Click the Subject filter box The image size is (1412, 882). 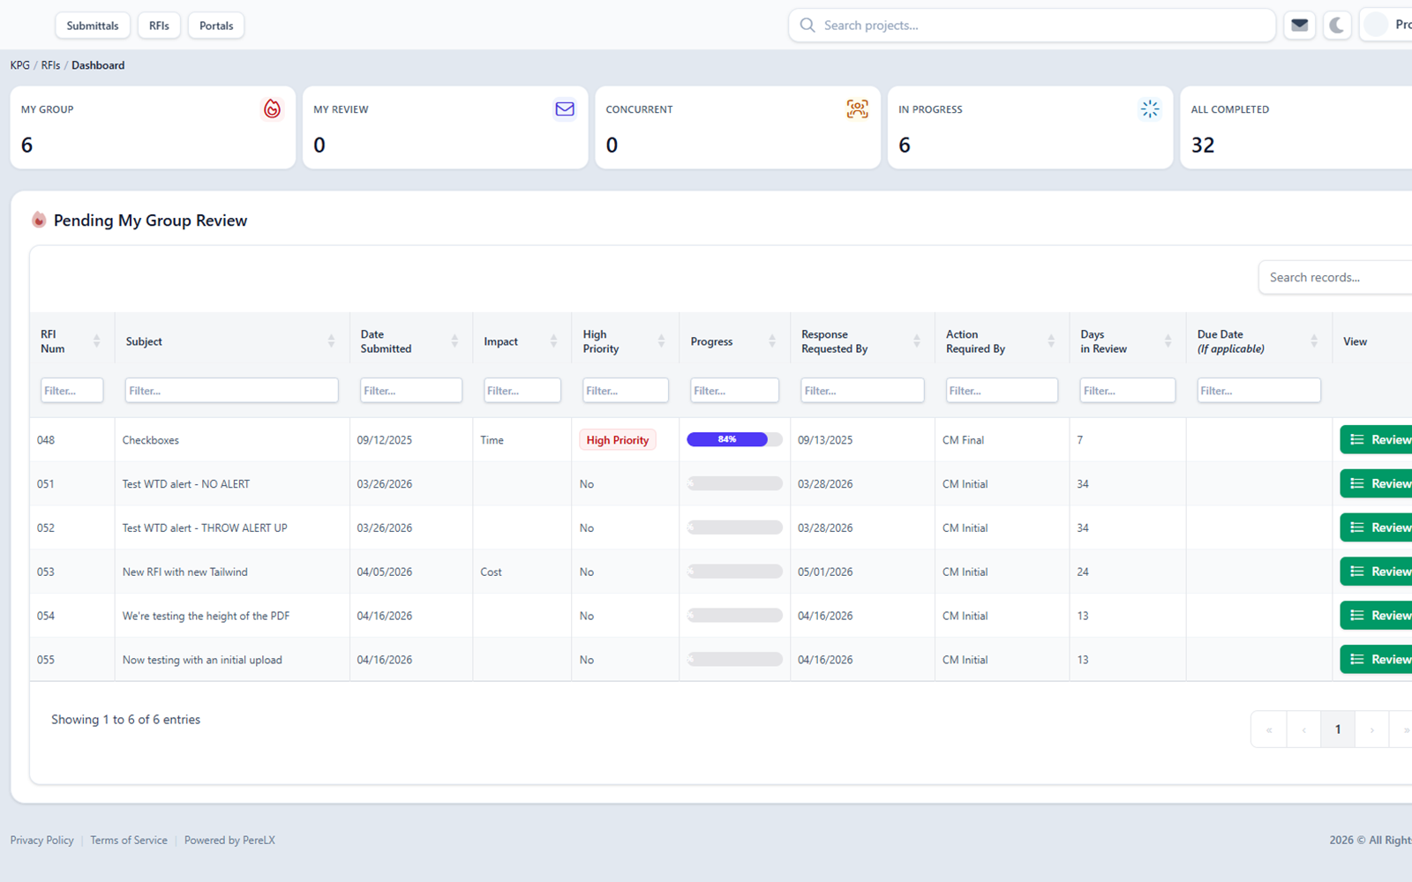tap(231, 391)
